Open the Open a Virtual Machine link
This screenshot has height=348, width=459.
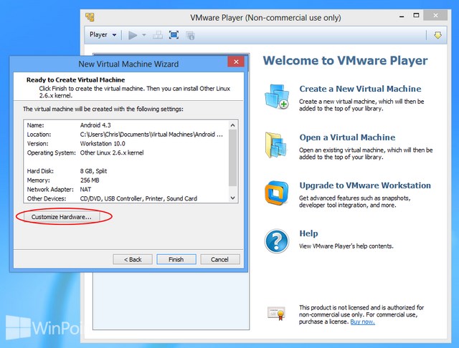347,137
